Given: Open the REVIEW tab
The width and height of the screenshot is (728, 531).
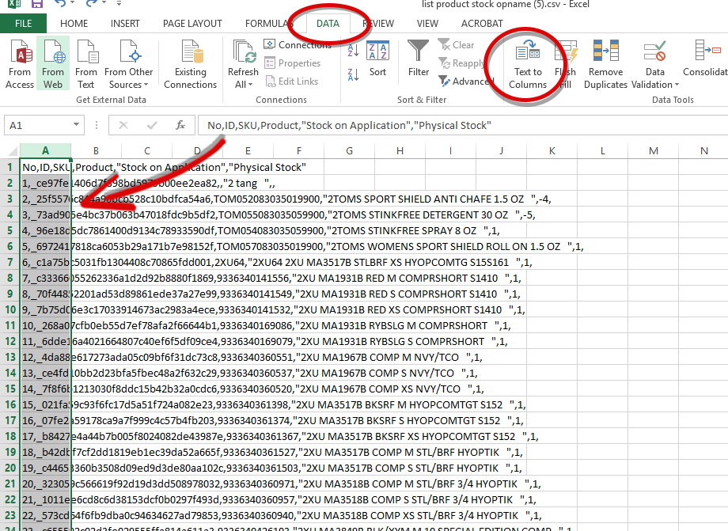Looking at the screenshot, I should click(378, 23).
